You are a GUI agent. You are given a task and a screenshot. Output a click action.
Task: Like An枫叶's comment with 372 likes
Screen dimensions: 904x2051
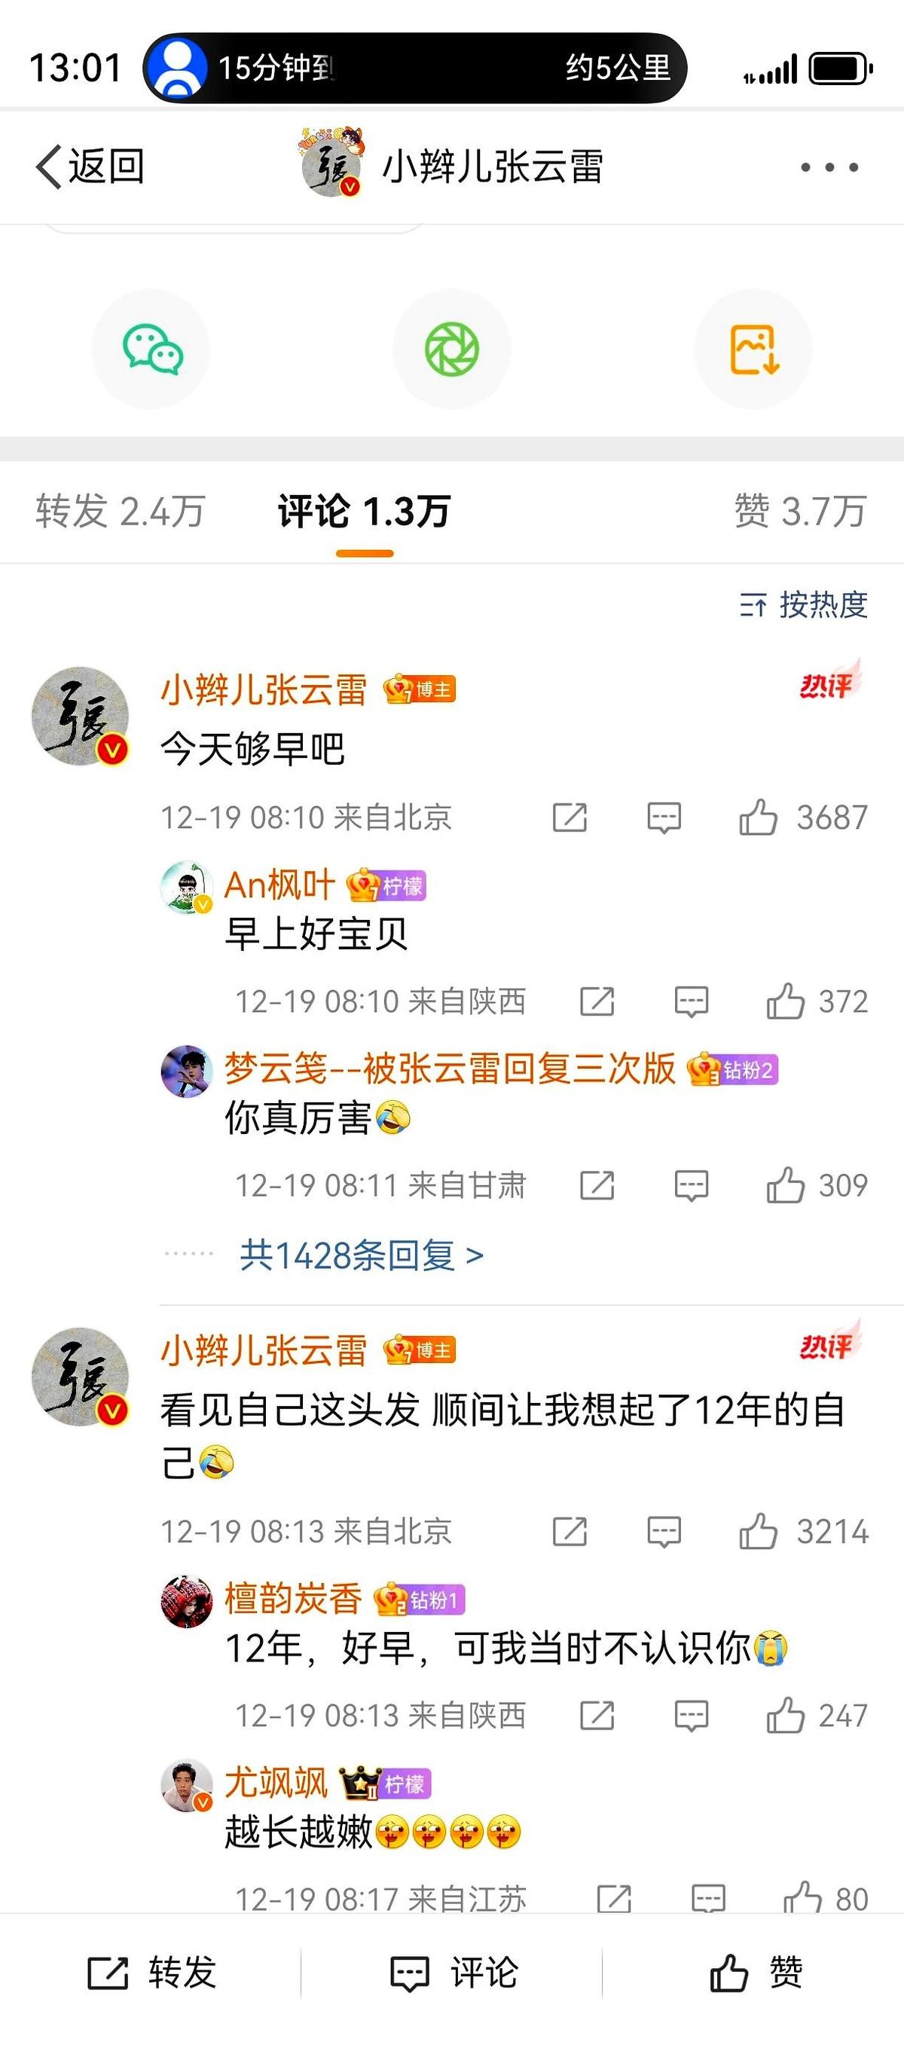817,1001
